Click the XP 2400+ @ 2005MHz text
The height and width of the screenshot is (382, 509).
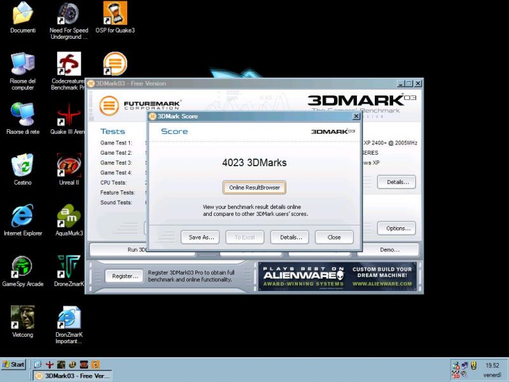[391, 143]
